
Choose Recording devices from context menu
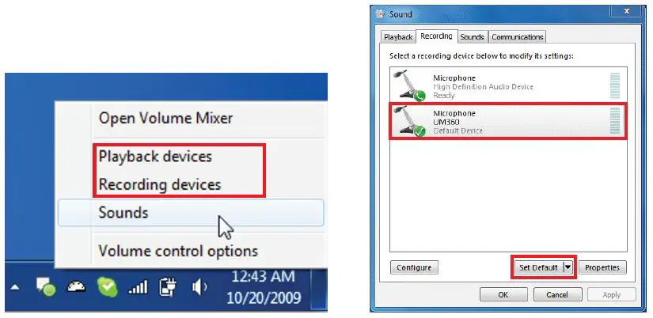click(x=160, y=184)
